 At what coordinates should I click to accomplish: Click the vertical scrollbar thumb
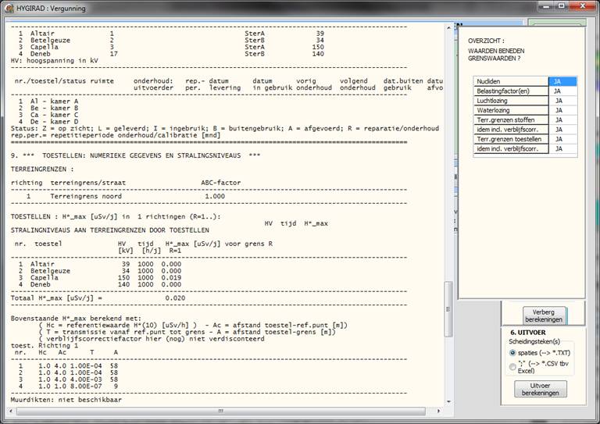[448, 309]
